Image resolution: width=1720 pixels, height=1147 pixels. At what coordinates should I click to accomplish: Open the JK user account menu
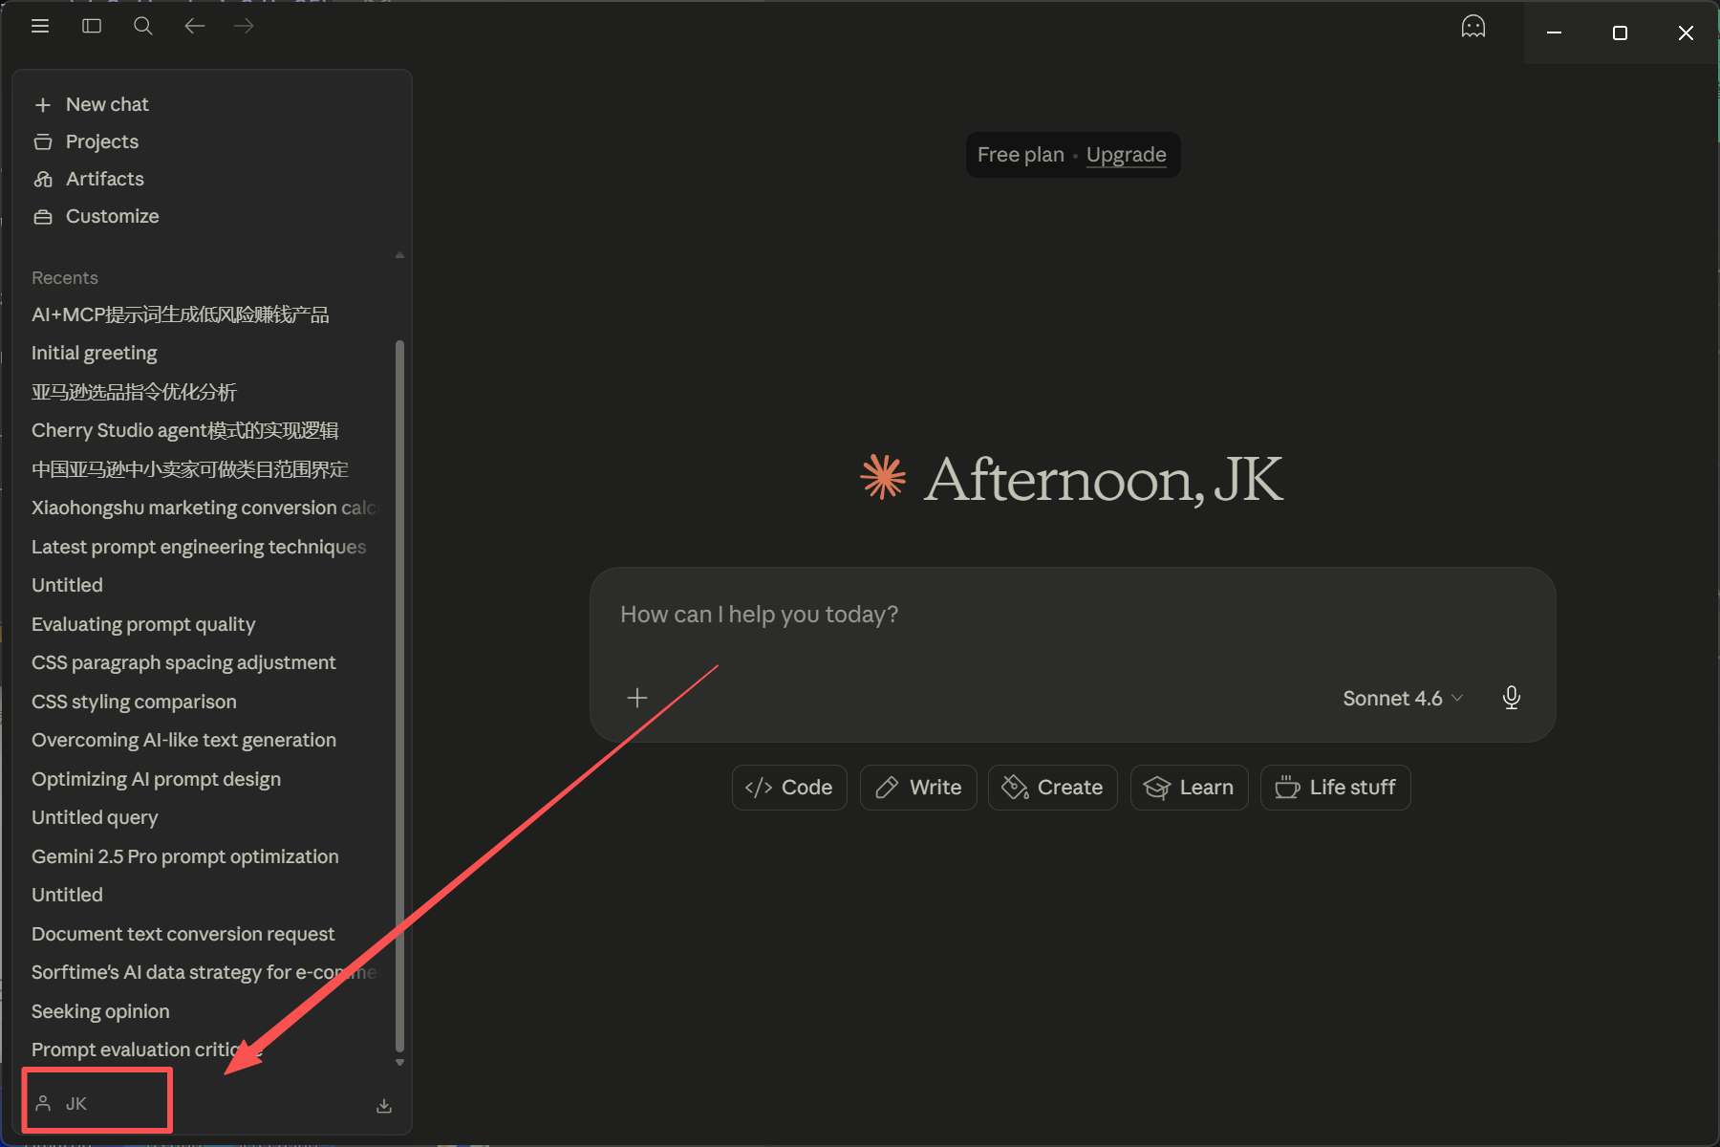point(76,1104)
